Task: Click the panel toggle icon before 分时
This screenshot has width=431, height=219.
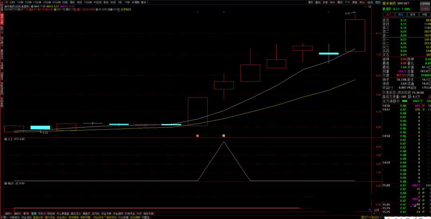Action: [x=6, y=2]
